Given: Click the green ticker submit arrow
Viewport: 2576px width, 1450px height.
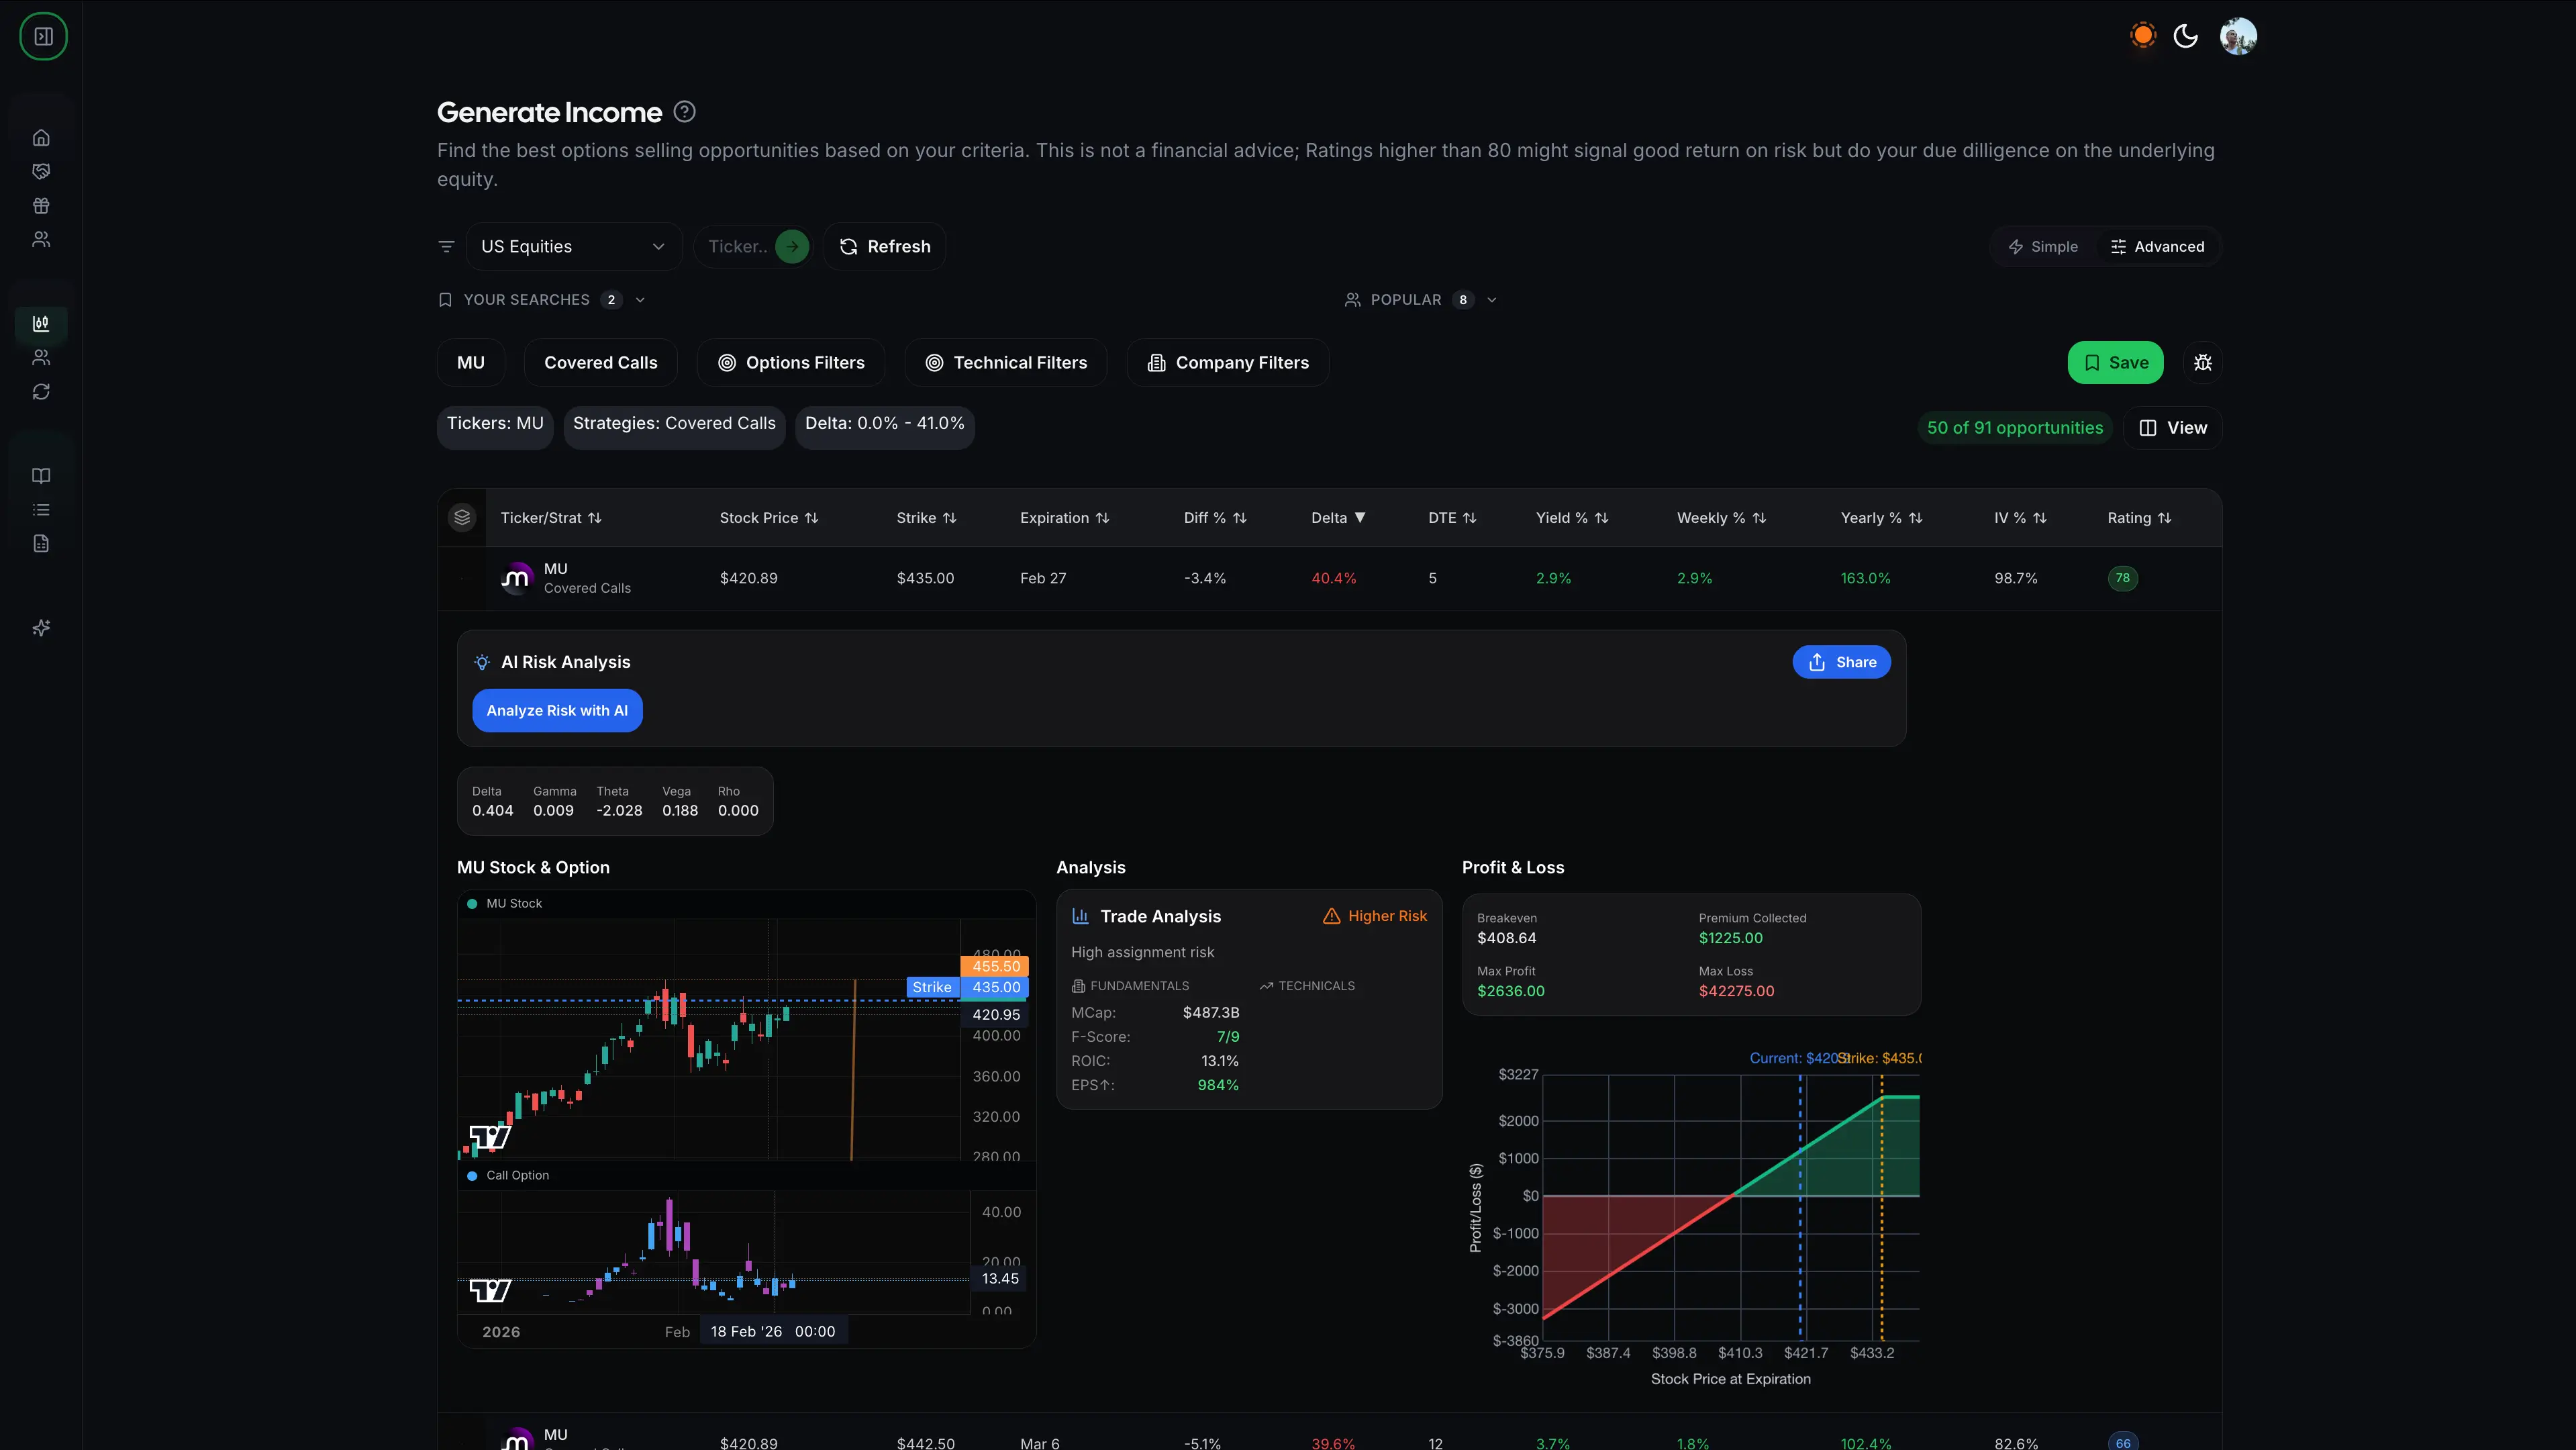Looking at the screenshot, I should tap(792, 247).
